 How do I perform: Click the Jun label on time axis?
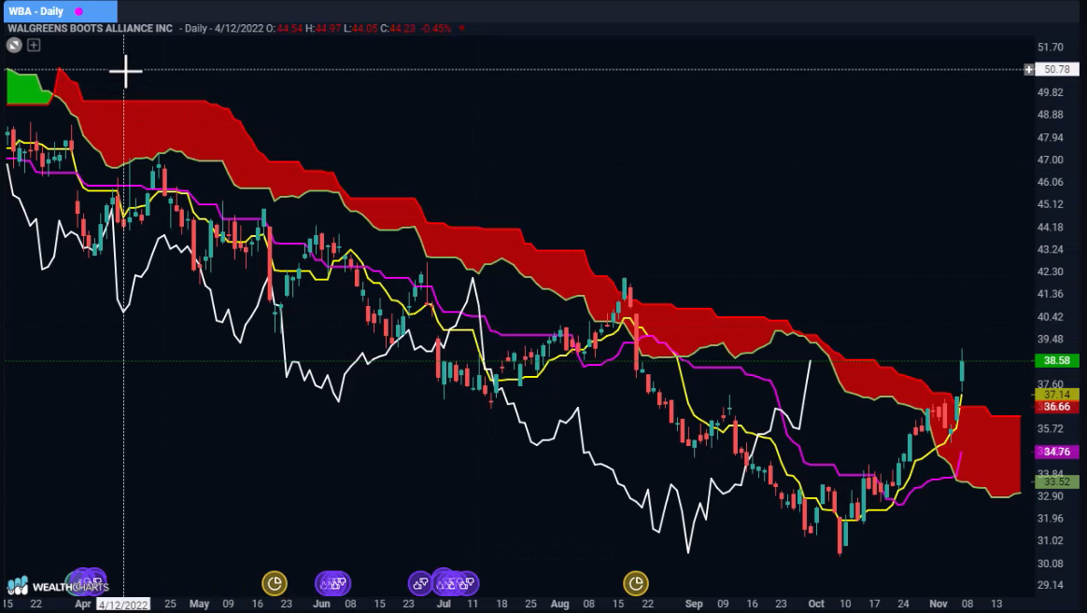(321, 604)
